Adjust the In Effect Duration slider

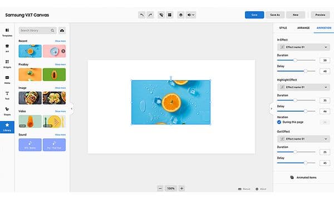[296, 61]
